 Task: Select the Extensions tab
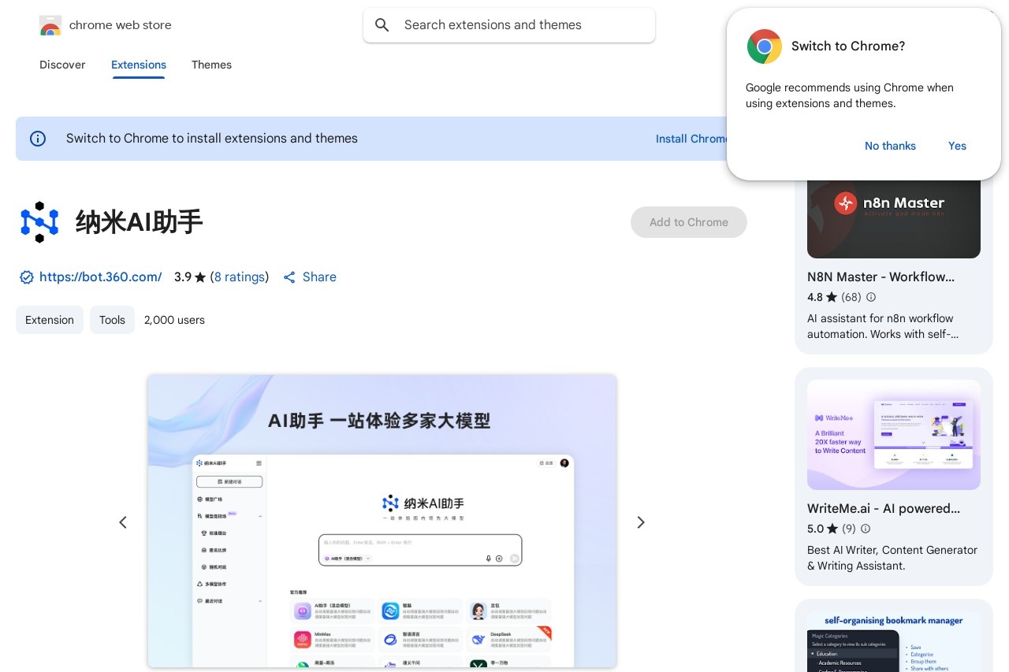pos(139,65)
